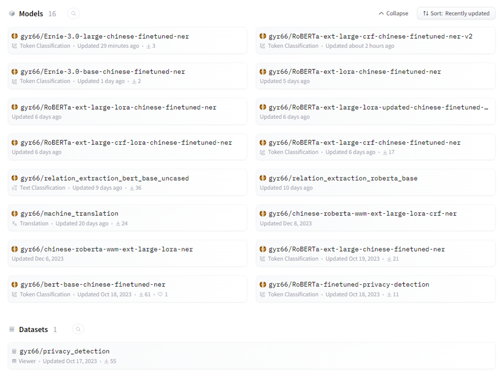Click the 'Translation' task label

pos(34,223)
